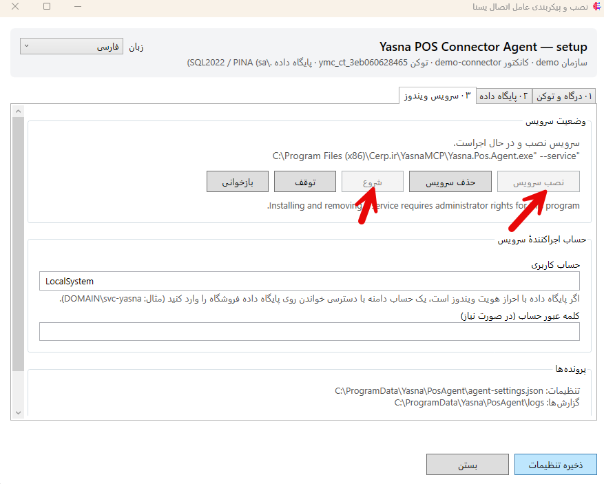Save with ذخیره تنظیمات button
604x484 pixels.
click(556, 465)
